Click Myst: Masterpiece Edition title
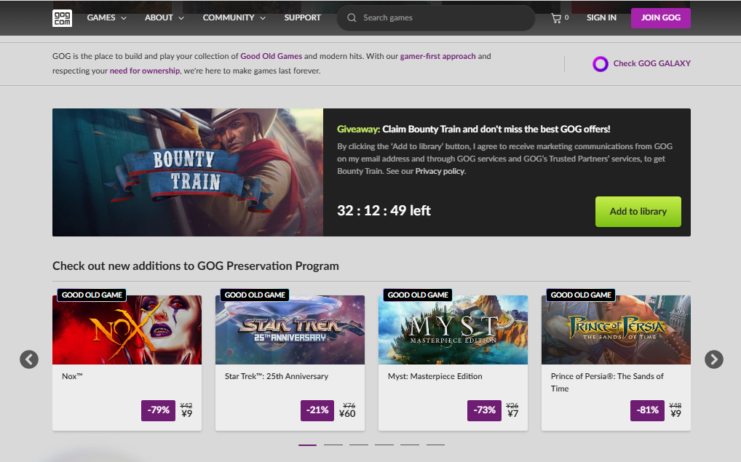741x462 pixels. (x=435, y=376)
